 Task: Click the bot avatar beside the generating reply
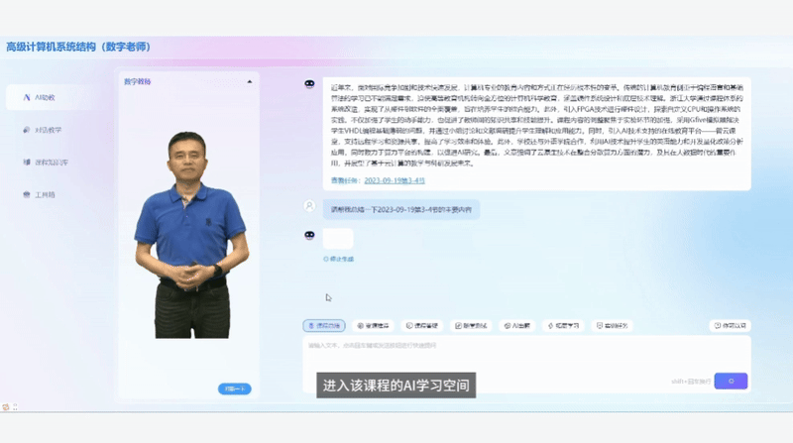310,235
